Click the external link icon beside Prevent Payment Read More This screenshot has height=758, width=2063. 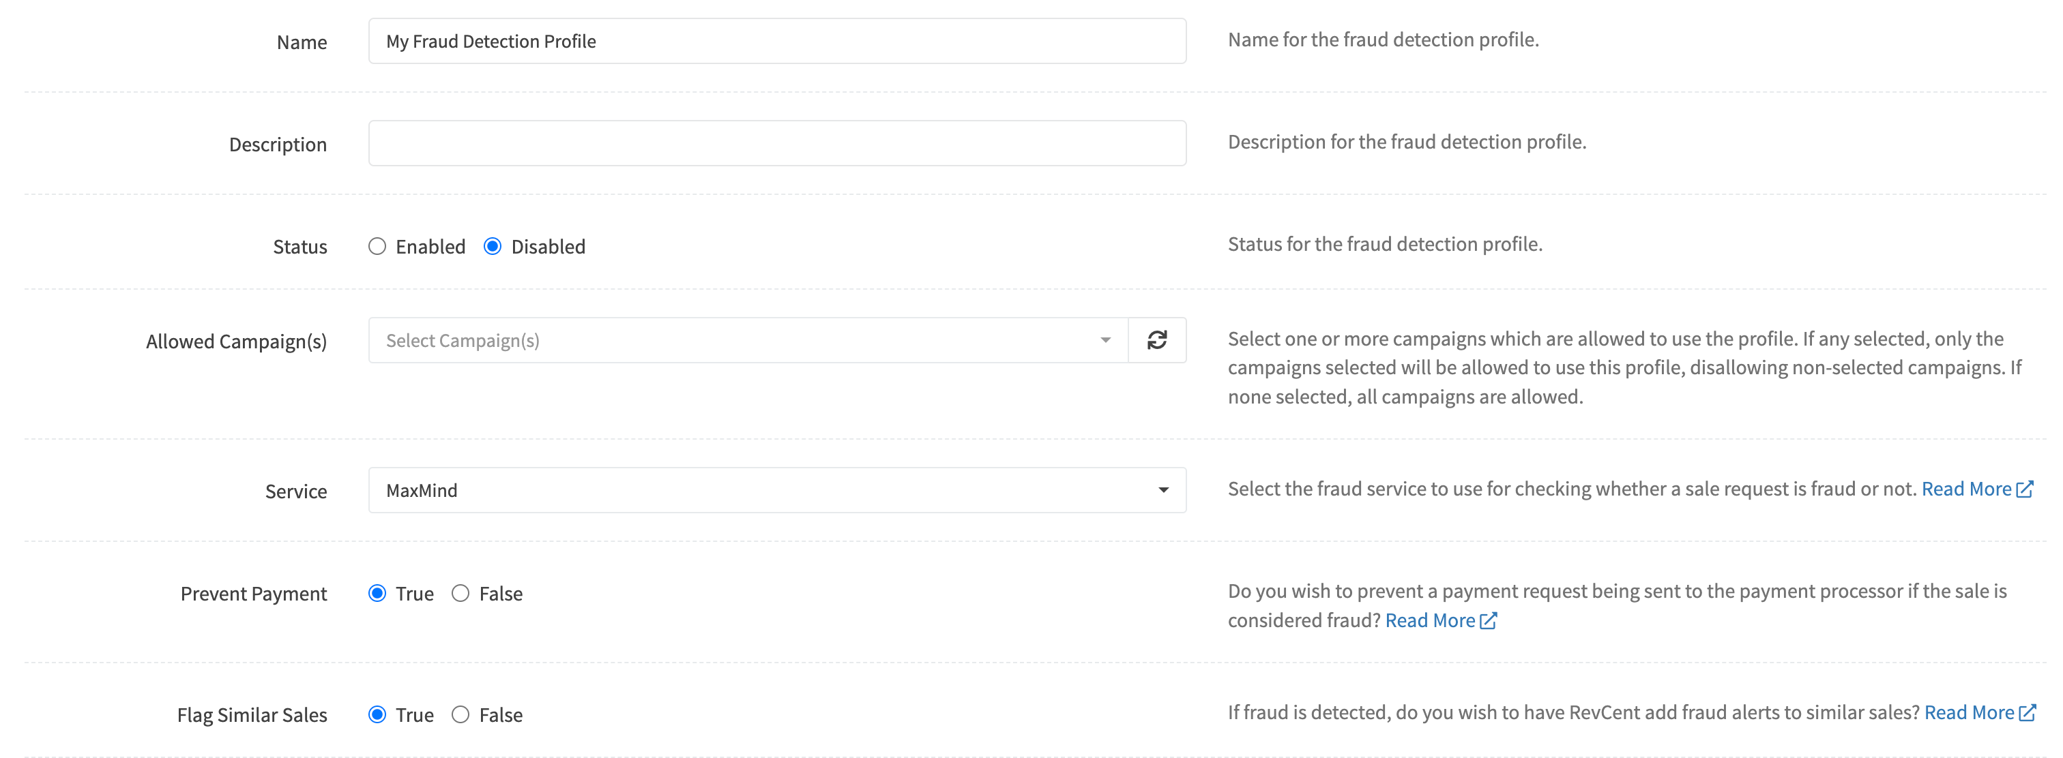[1489, 620]
